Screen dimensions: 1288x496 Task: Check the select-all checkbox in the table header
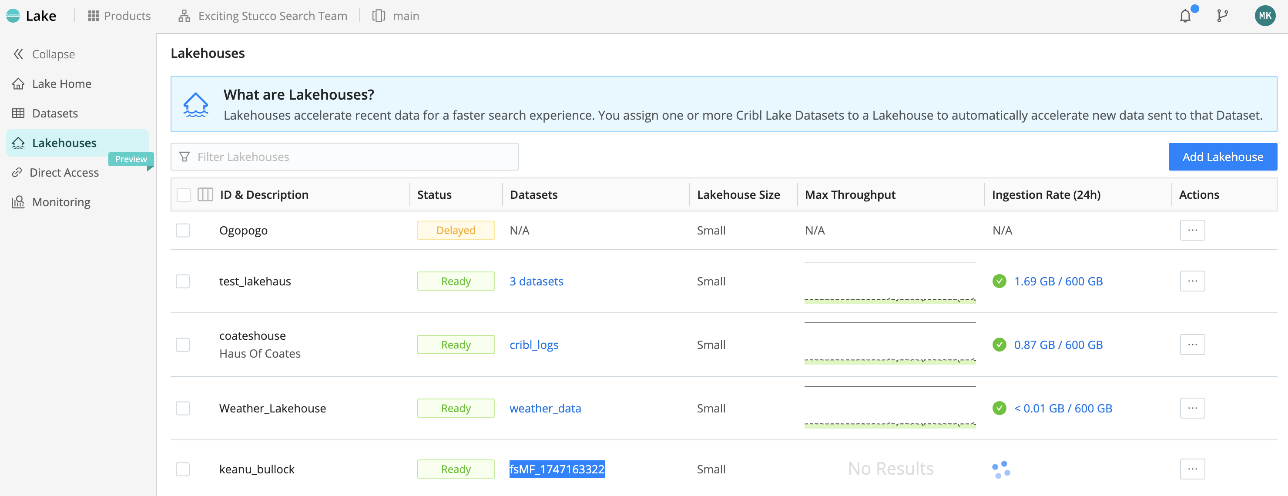coord(183,194)
